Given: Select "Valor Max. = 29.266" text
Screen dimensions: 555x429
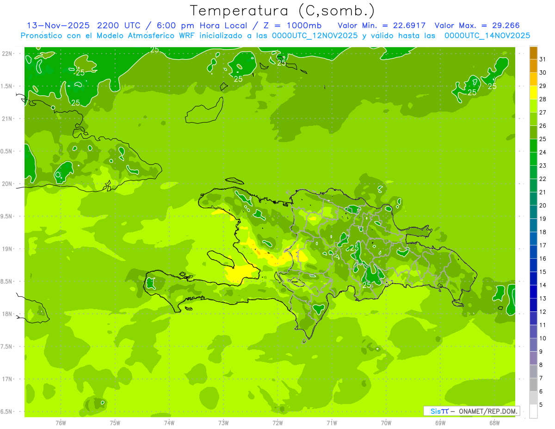Looking at the screenshot, I should 478,25.
